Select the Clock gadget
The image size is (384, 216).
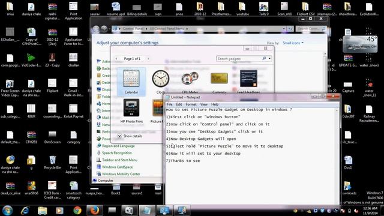[160, 82]
